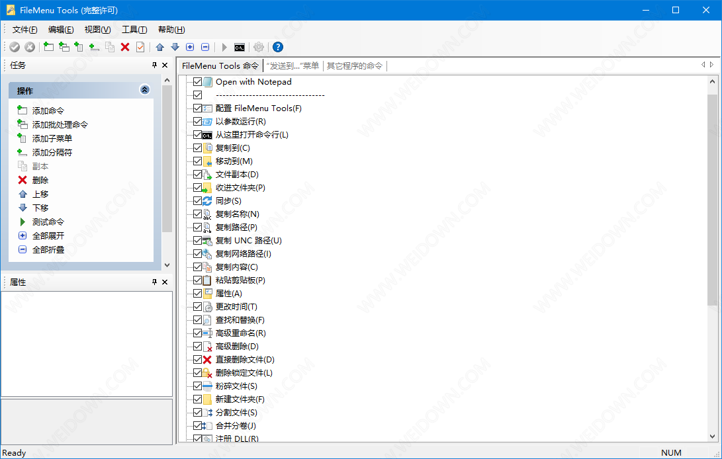The height and width of the screenshot is (459, 722).
Task: Close the 属性 panel with its X
Action: [165, 282]
